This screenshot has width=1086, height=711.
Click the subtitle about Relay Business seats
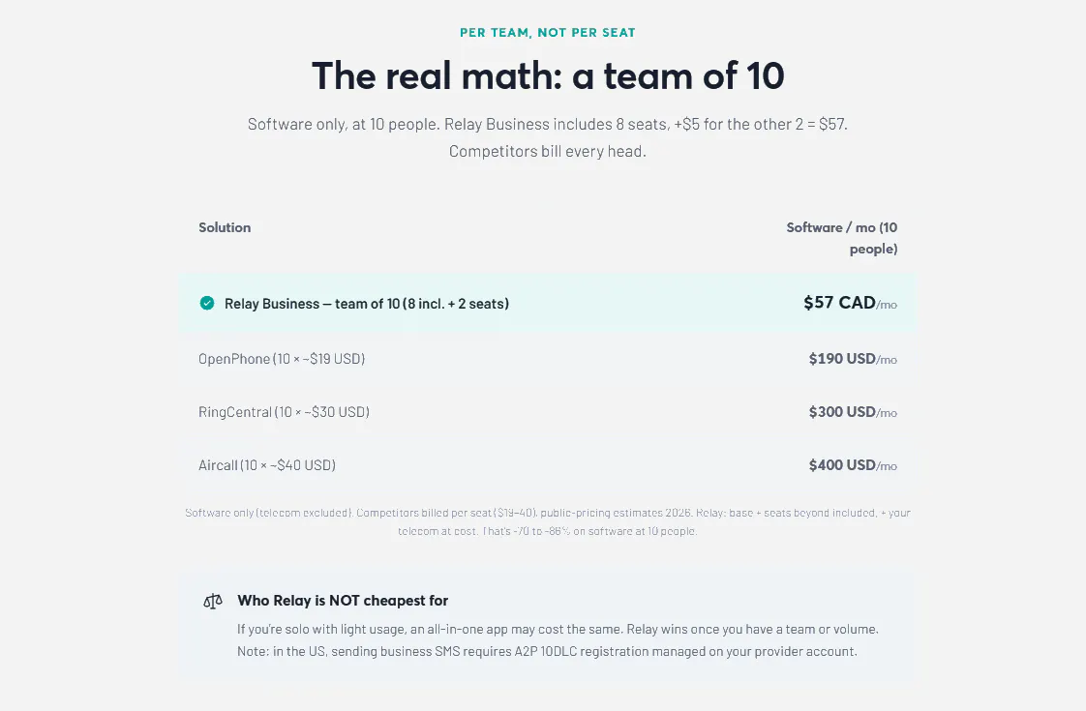tap(547, 125)
